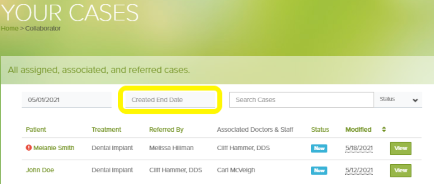Screen dimensions: 434x184
Task: Click the red alert icon beside Melanie Smith
Action: [x=29, y=148]
